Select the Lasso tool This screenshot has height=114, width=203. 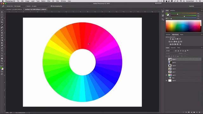click(x=2, y=17)
